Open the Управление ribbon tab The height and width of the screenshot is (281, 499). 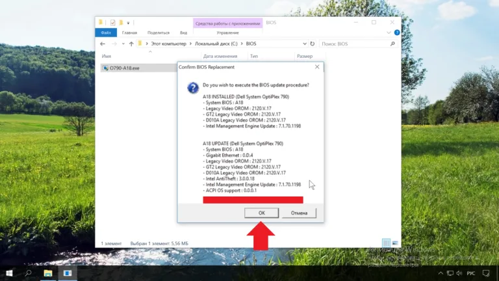(227, 33)
